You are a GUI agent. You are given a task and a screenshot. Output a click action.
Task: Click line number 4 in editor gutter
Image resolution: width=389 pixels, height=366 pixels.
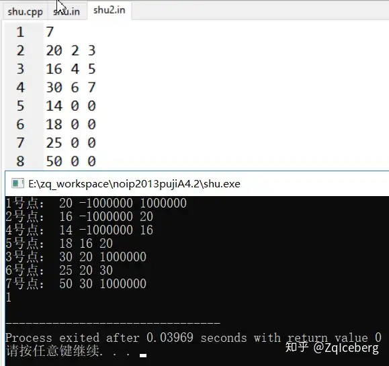click(x=20, y=87)
